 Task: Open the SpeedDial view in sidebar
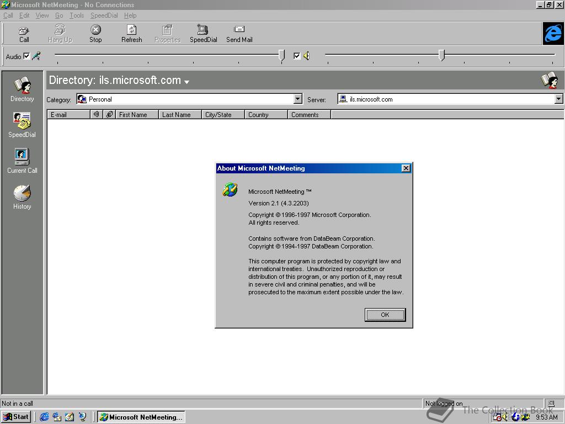click(22, 125)
